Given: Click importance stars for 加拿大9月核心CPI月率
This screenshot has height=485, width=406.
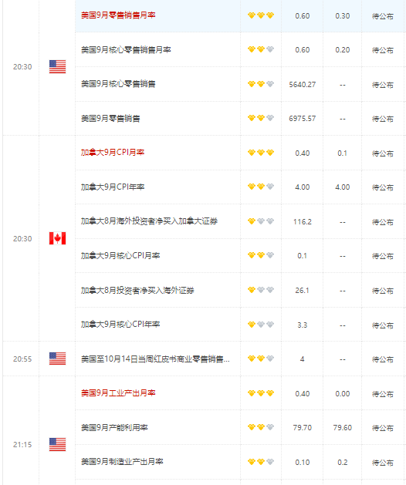Looking at the screenshot, I should pos(261,255).
